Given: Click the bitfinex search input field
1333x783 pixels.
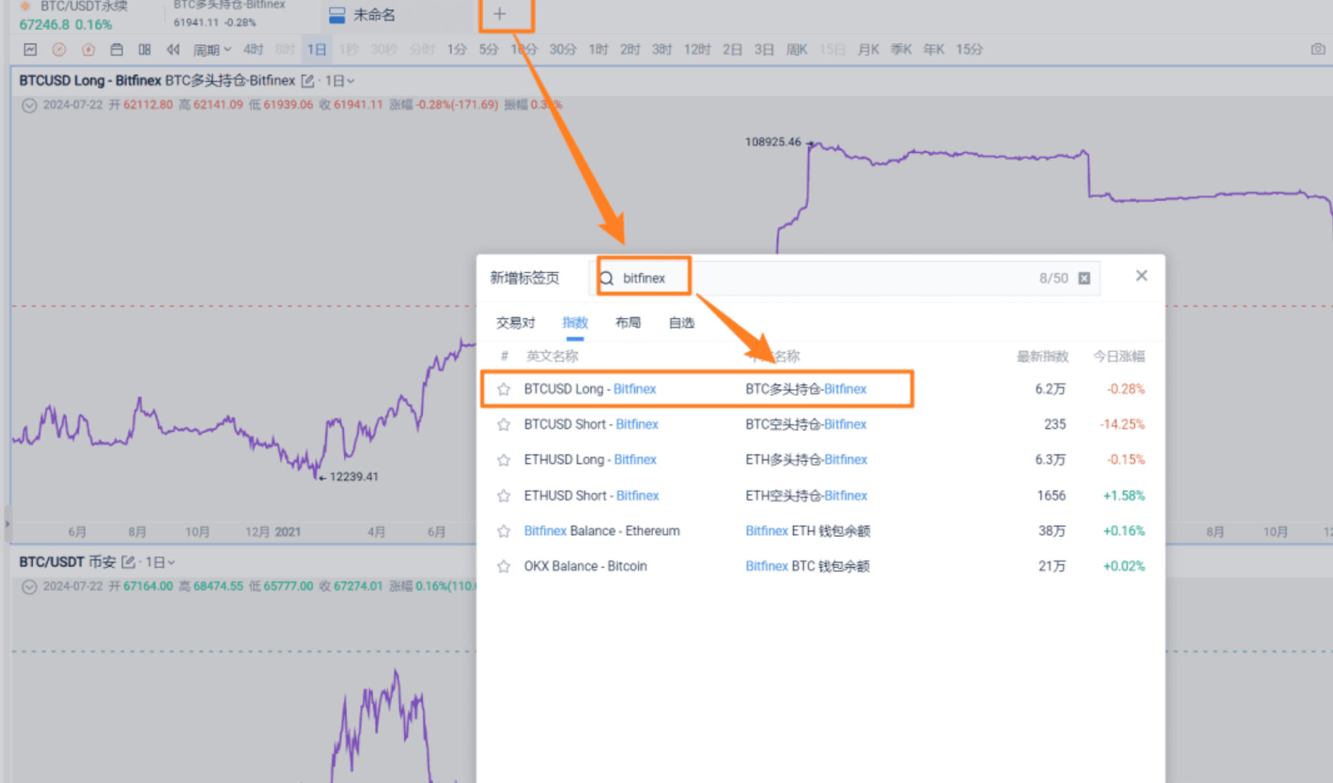Looking at the screenshot, I should (844, 279).
